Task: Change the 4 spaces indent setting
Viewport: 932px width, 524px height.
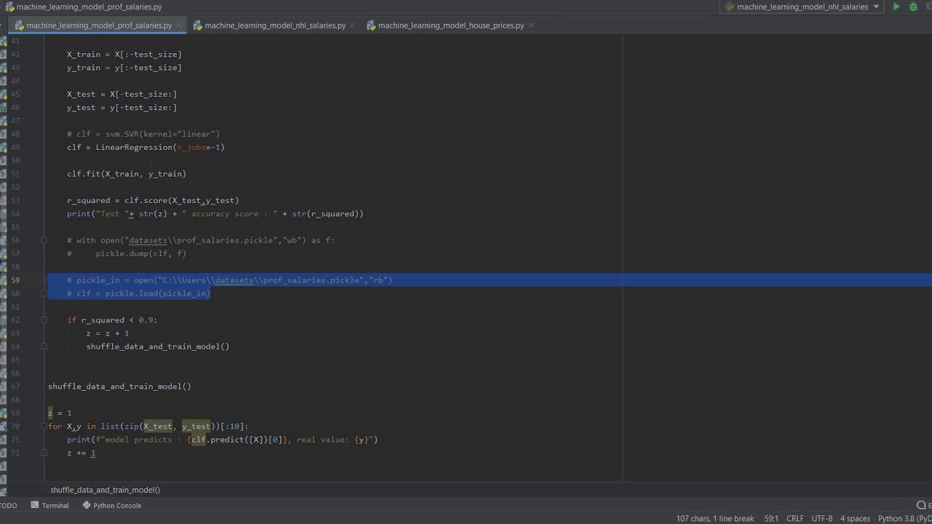Action: click(x=856, y=519)
